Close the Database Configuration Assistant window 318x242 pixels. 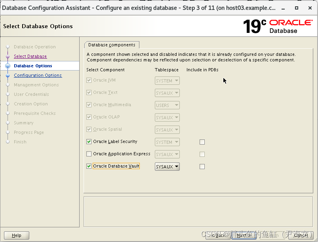310,8
